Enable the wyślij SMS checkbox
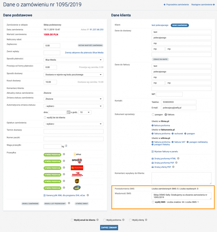 point(153,202)
